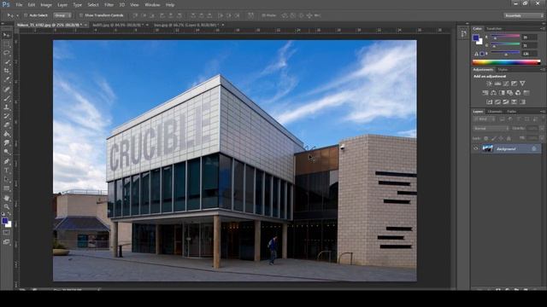Open the Normal blend mode dropdown

click(491, 129)
